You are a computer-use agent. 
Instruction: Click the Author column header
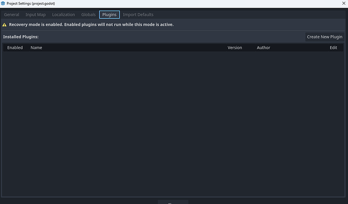(263, 48)
